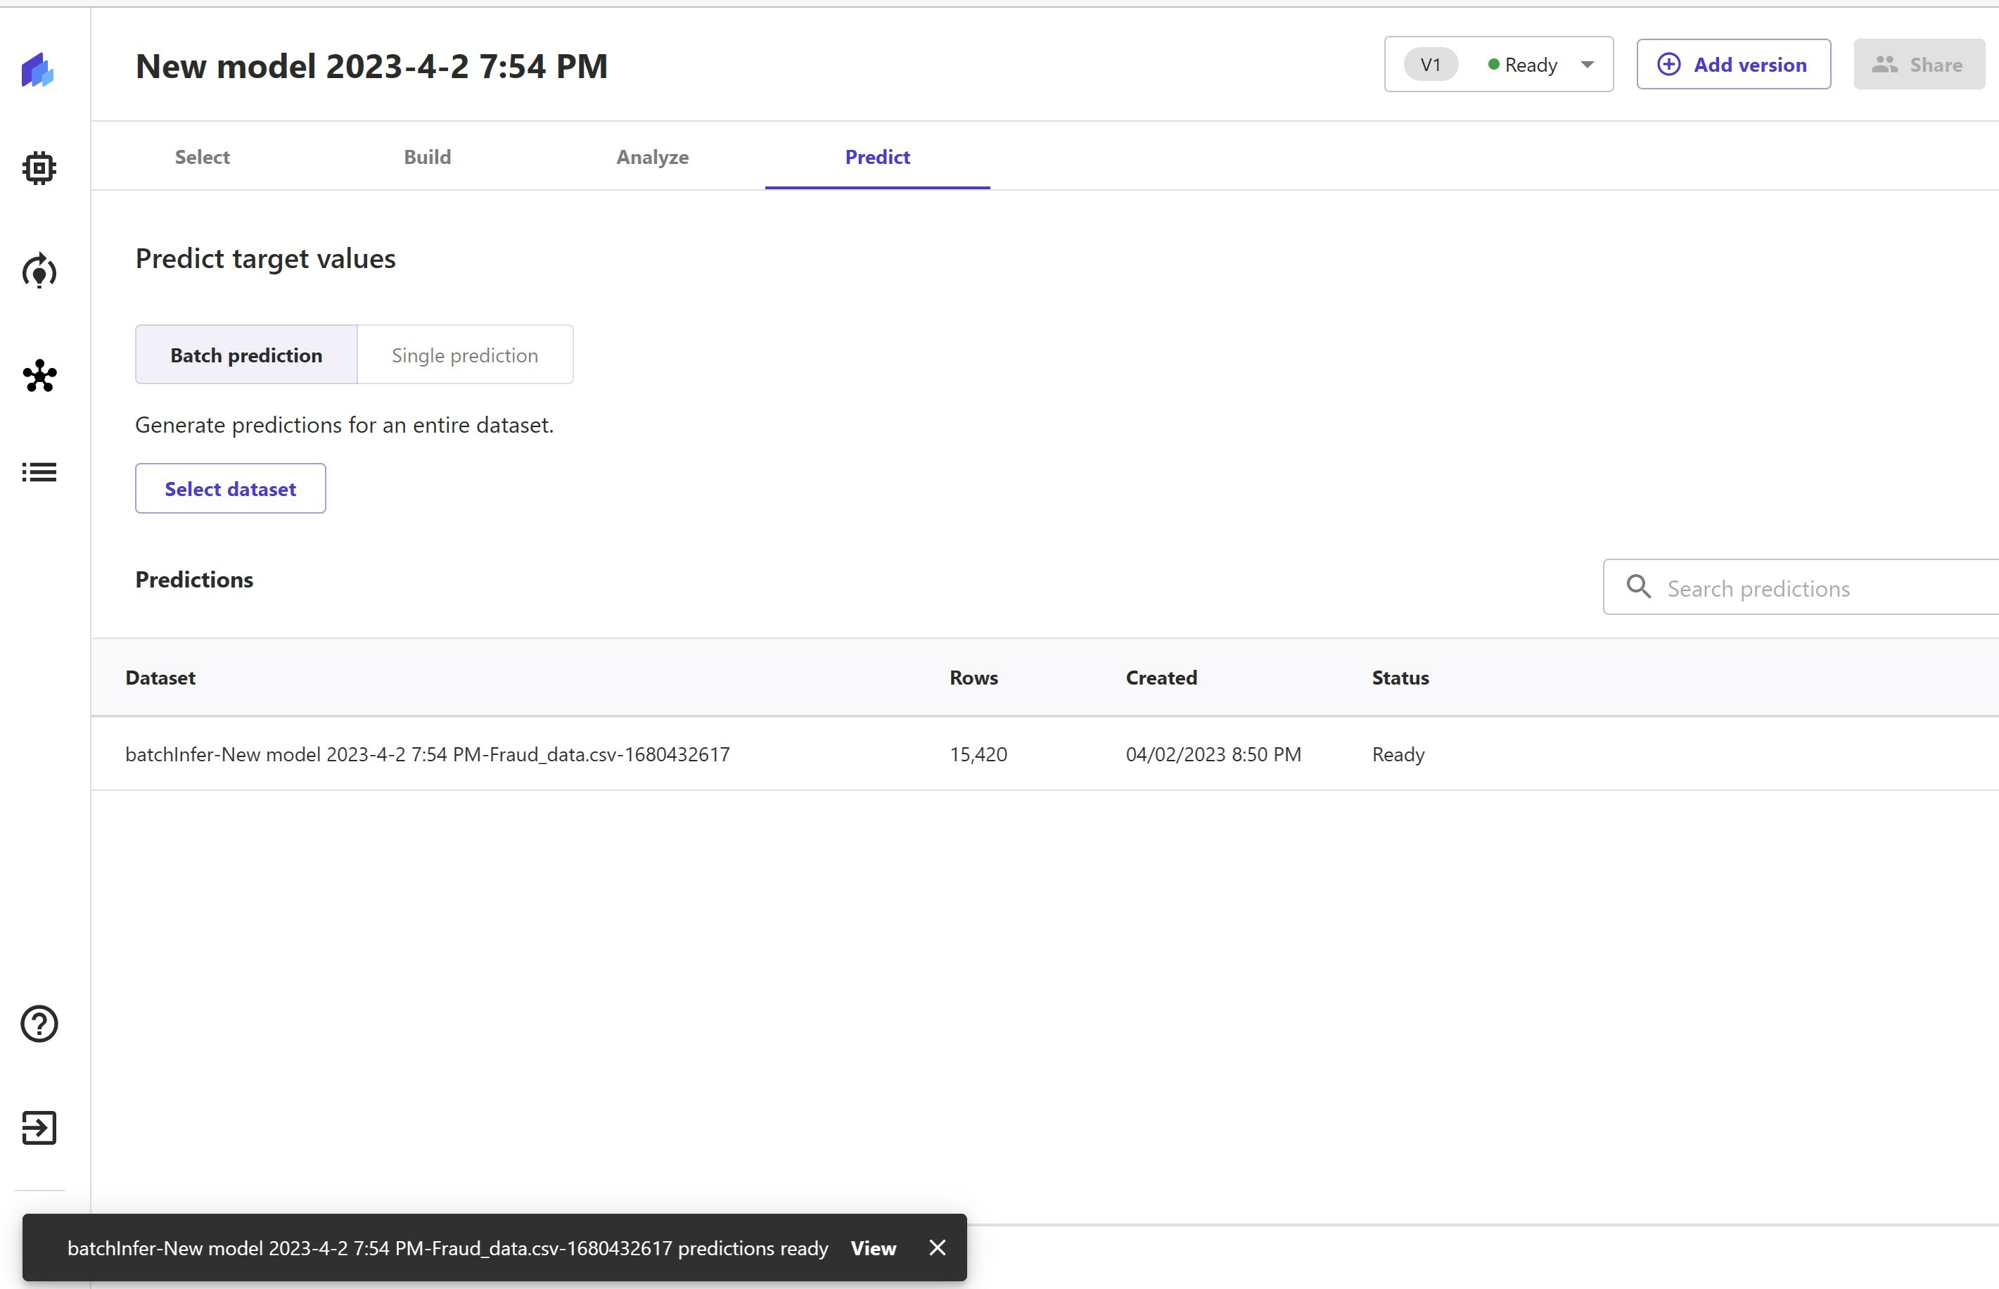Open the circular-arrow sidebar icon
This screenshot has width=1999, height=1289.
39,271
